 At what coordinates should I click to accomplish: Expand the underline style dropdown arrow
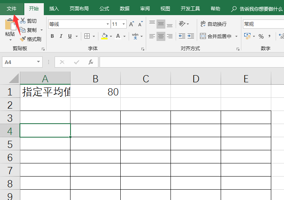point(76,36)
